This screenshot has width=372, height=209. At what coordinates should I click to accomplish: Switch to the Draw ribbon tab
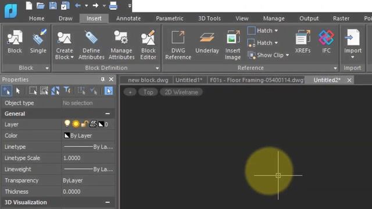(66, 19)
